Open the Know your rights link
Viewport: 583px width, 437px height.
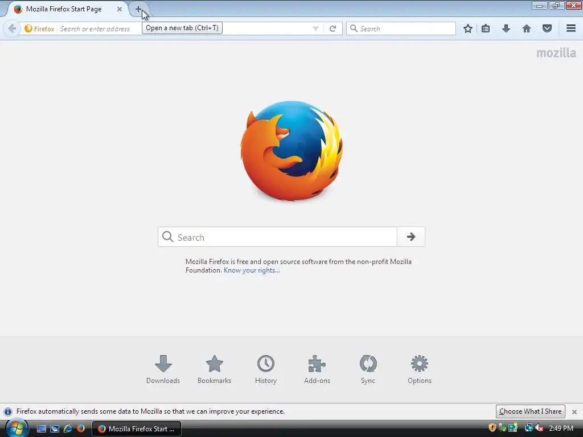(252, 270)
